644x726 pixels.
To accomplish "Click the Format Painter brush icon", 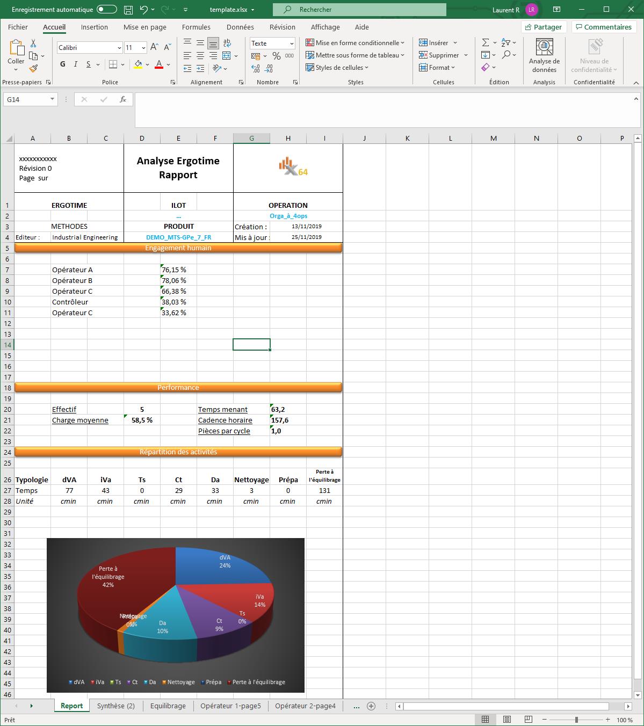I will (33, 68).
